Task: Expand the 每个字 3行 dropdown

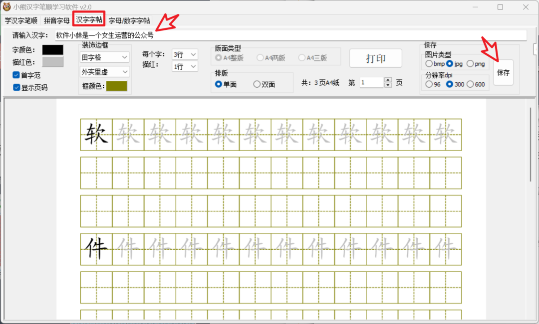Action: pos(185,54)
